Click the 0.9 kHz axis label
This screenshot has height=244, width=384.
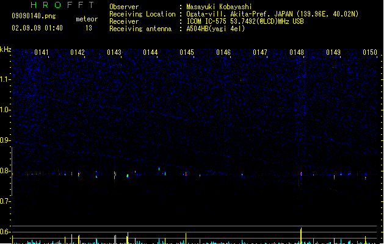[5, 140]
